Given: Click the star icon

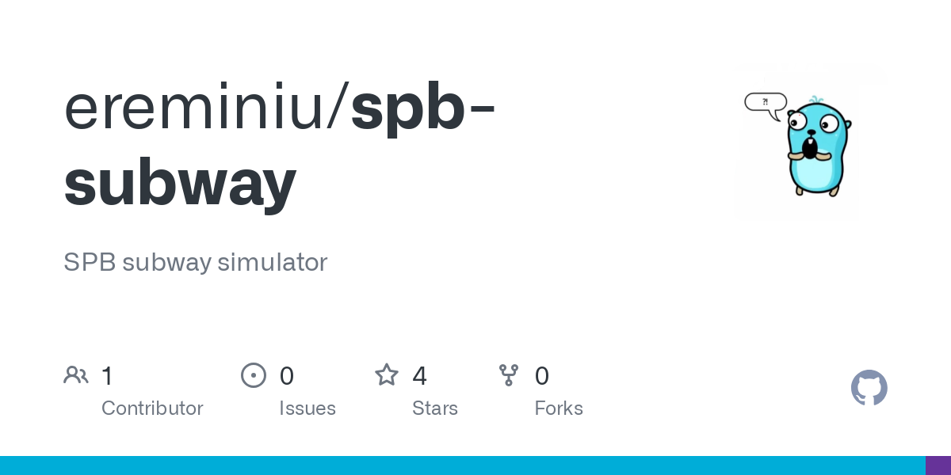Looking at the screenshot, I should point(387,375).
